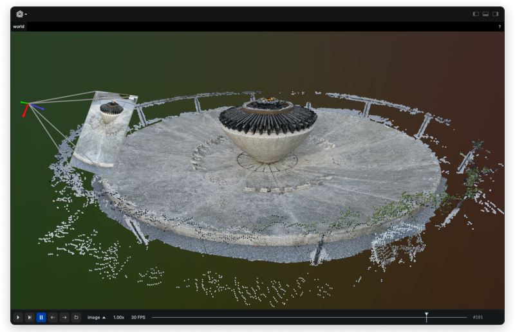
Task: Click the timeline slider track midpoint
Action: (x=309, y=317)
